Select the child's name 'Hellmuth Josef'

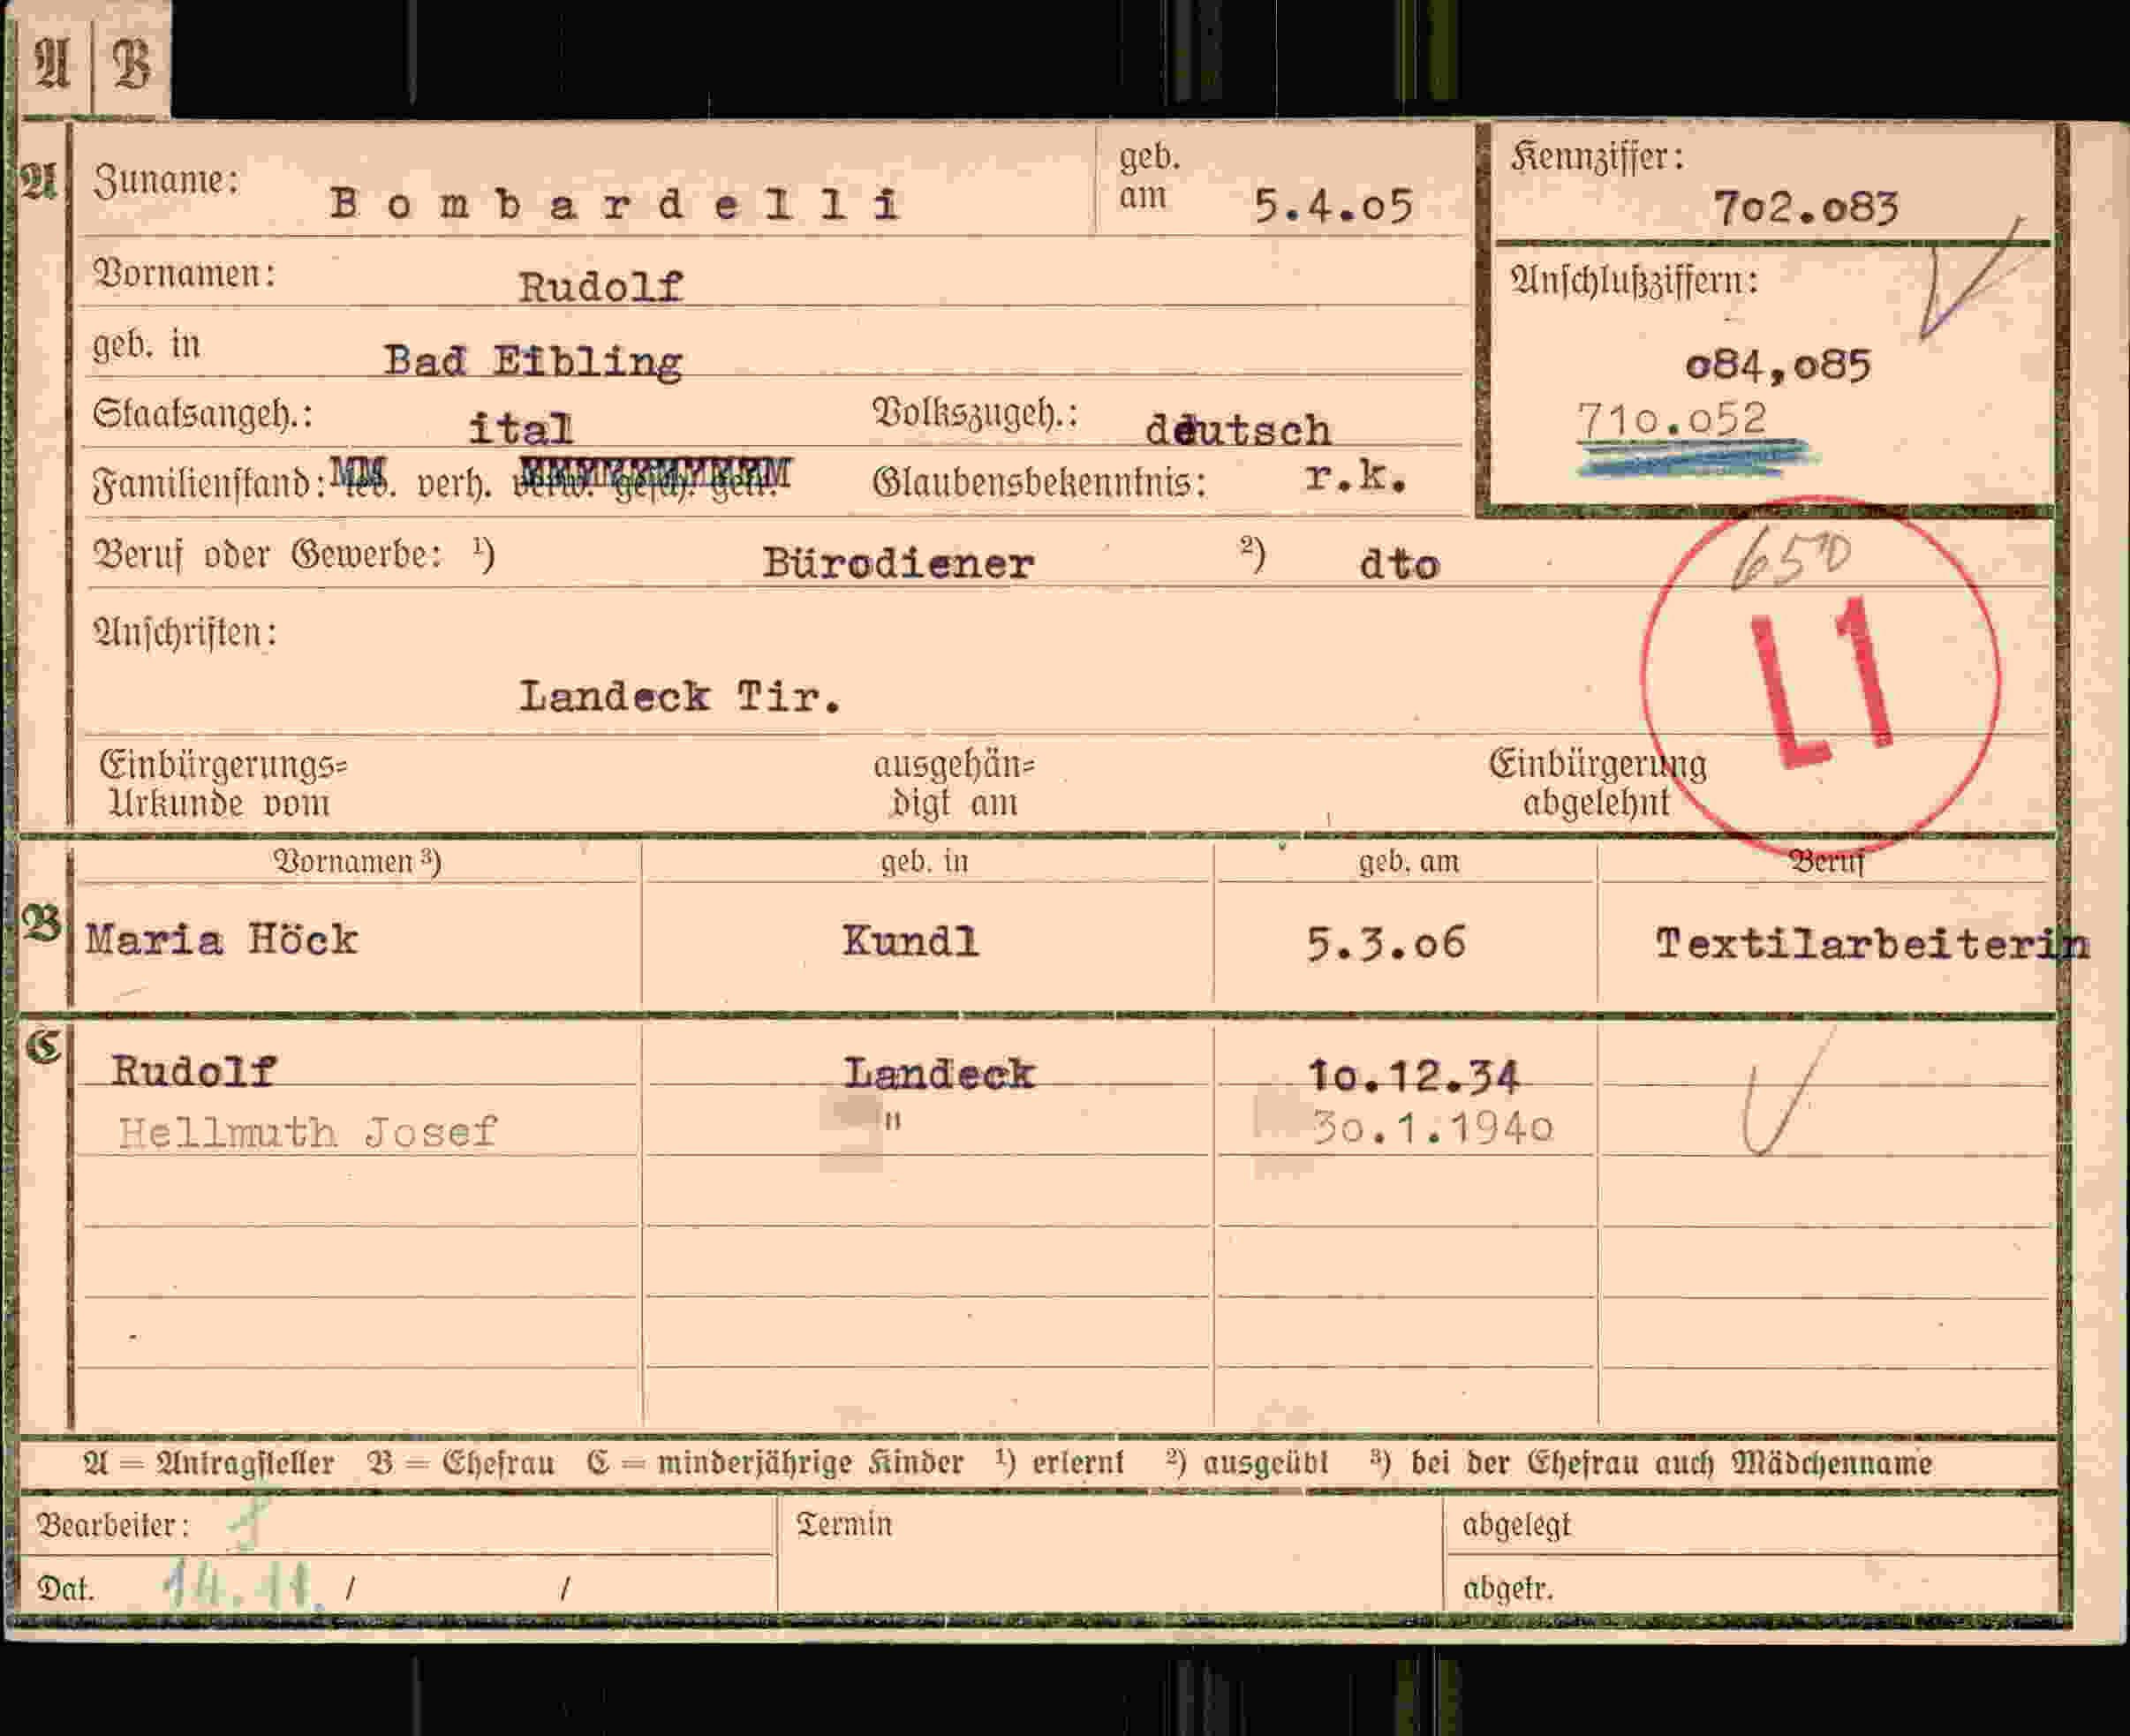[x=307, y=1132]
